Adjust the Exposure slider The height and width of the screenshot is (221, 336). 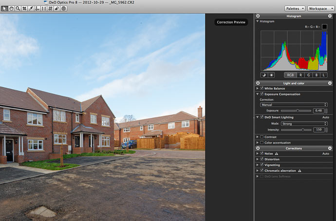[298, 110]
